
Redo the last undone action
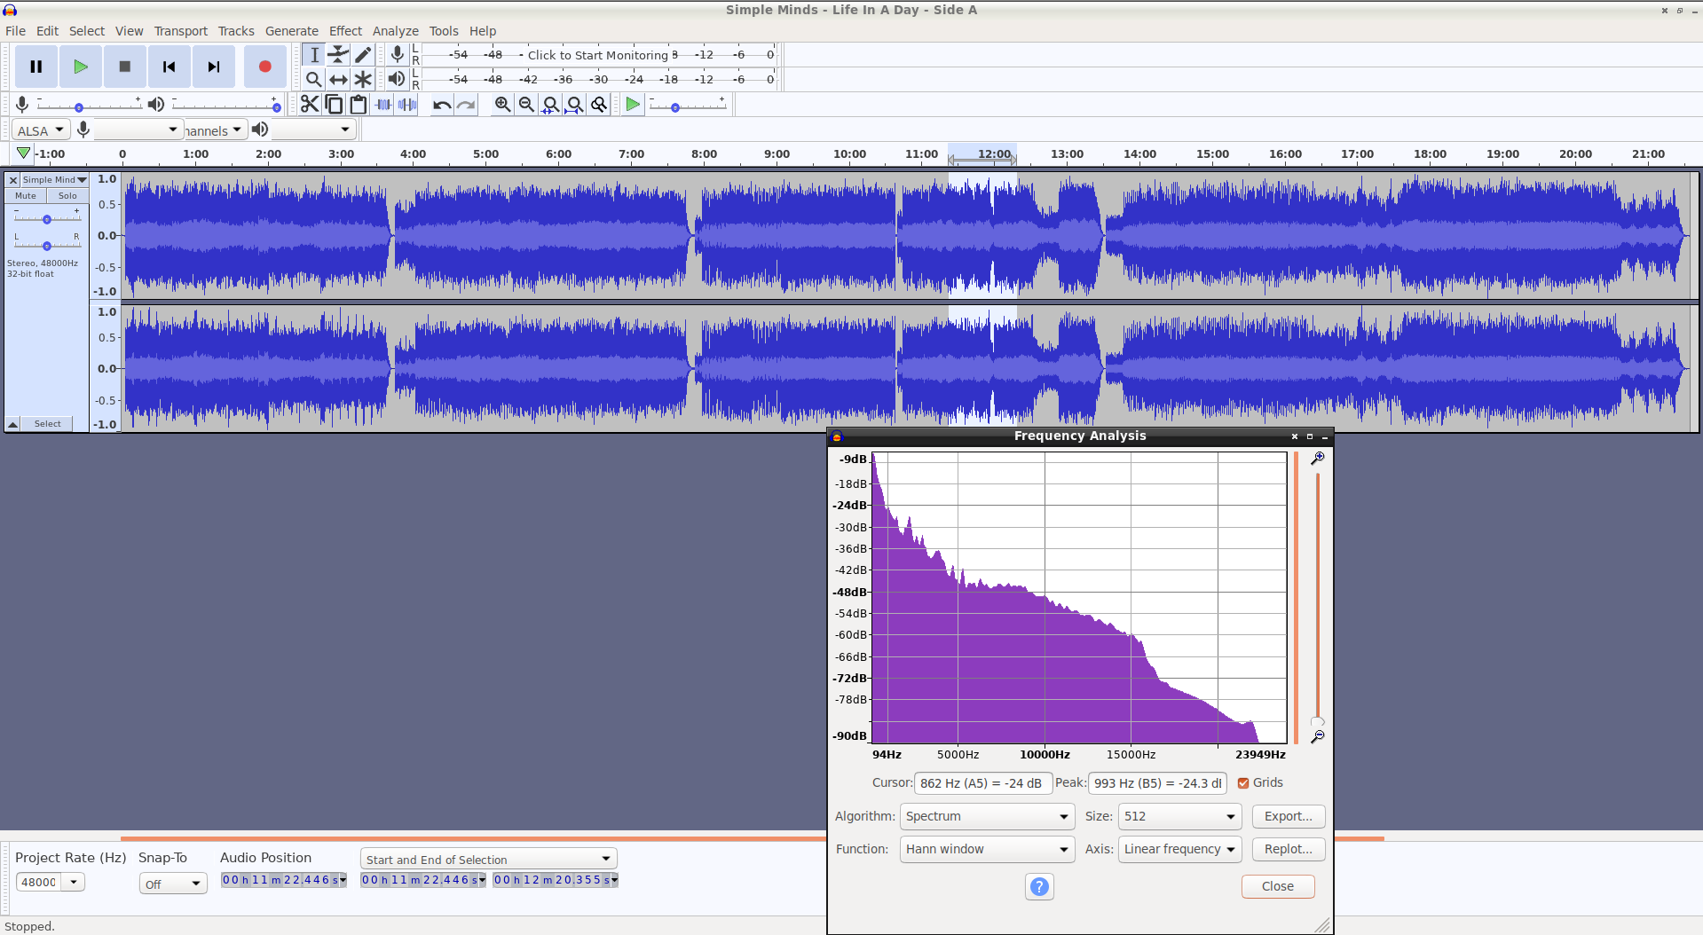(466, 105)
